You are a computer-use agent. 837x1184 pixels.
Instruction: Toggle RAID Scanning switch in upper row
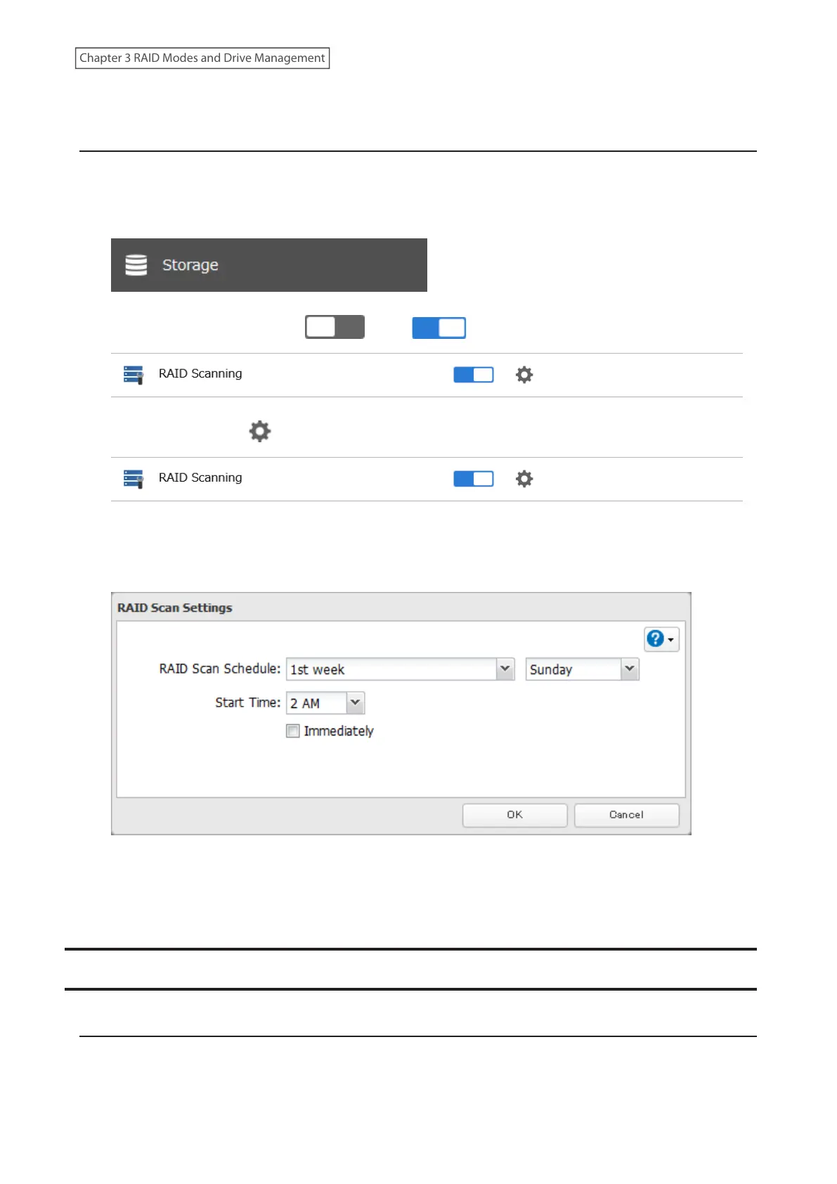pos(474,375)
